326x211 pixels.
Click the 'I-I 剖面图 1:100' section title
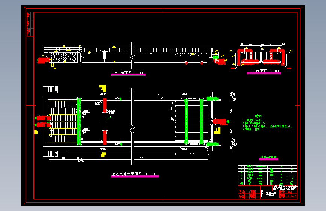127,73
